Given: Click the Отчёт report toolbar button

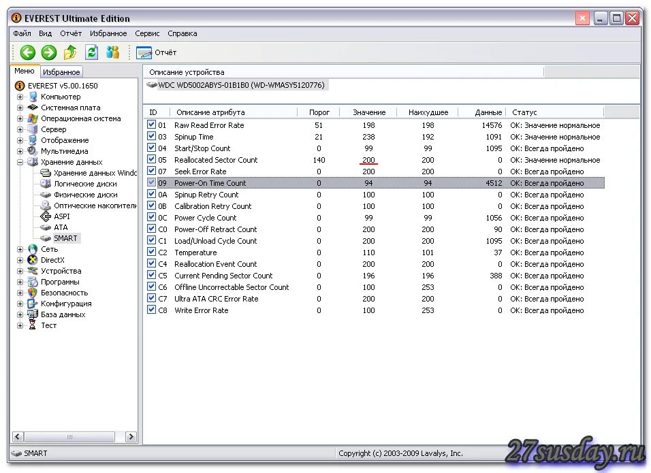Looking at the screenshot, I should (157, 52).
